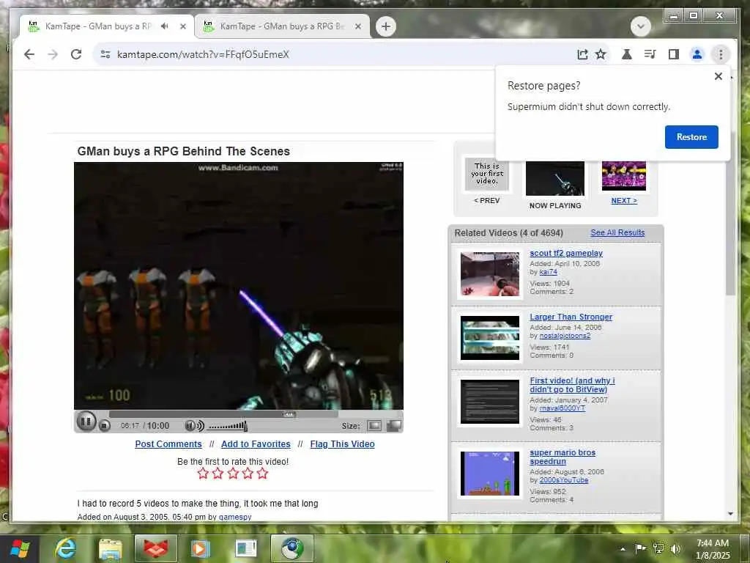Close the first KamTape tab

[182, 26]
